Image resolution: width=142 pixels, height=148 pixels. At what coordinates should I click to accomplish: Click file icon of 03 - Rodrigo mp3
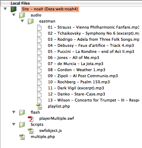pyautogui.click(x=39, y=40)
